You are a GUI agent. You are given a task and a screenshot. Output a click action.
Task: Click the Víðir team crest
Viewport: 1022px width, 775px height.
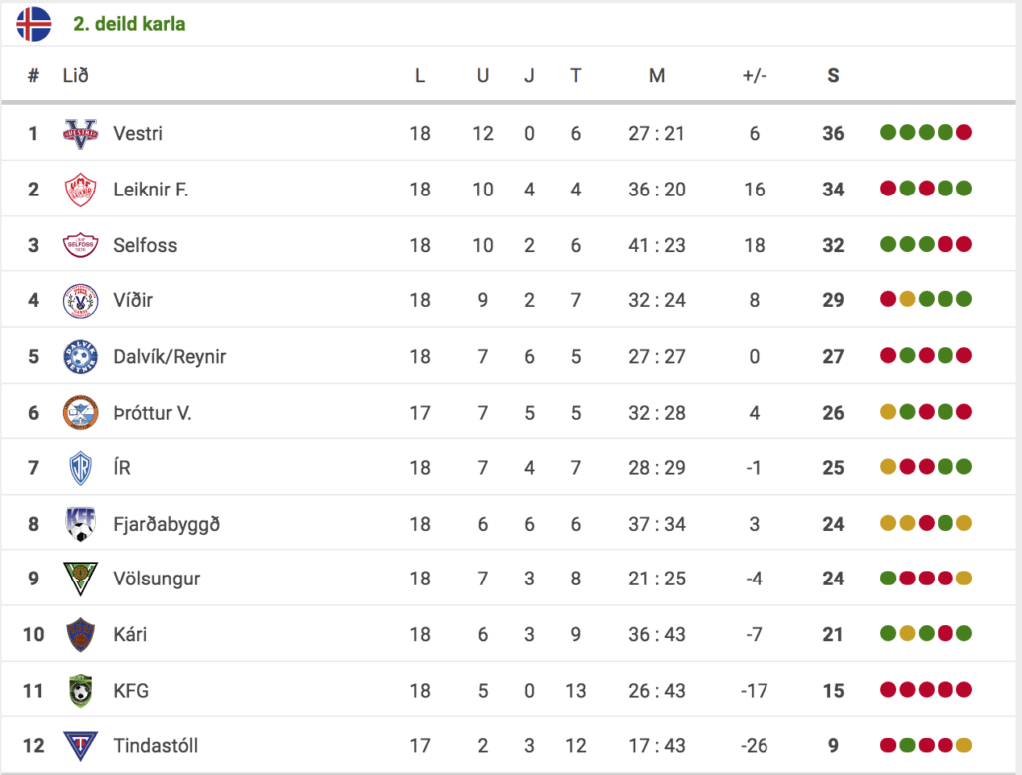pos(80,301)
